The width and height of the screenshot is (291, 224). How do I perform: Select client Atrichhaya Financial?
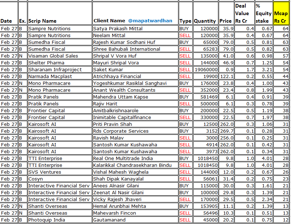click(117, 77)
